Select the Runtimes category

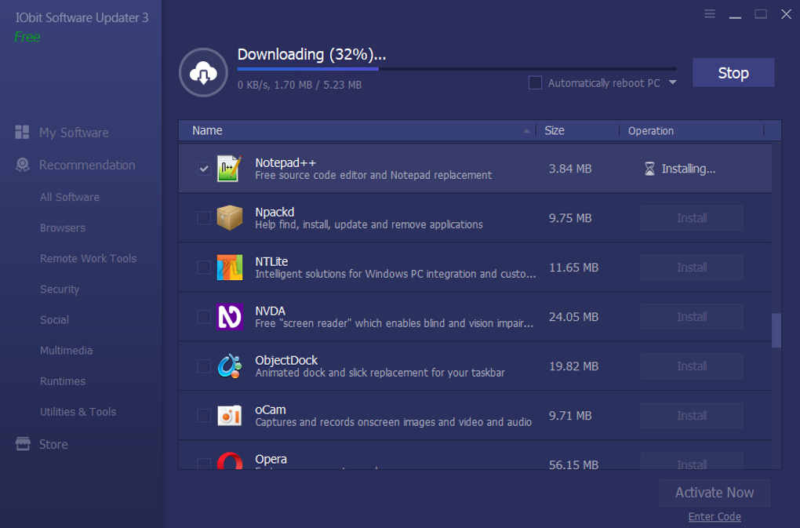pyautogui.click(x=63, y=381)
